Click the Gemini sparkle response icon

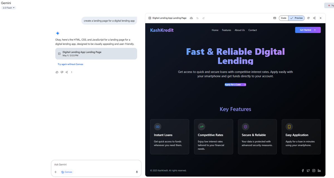(58, 33)
